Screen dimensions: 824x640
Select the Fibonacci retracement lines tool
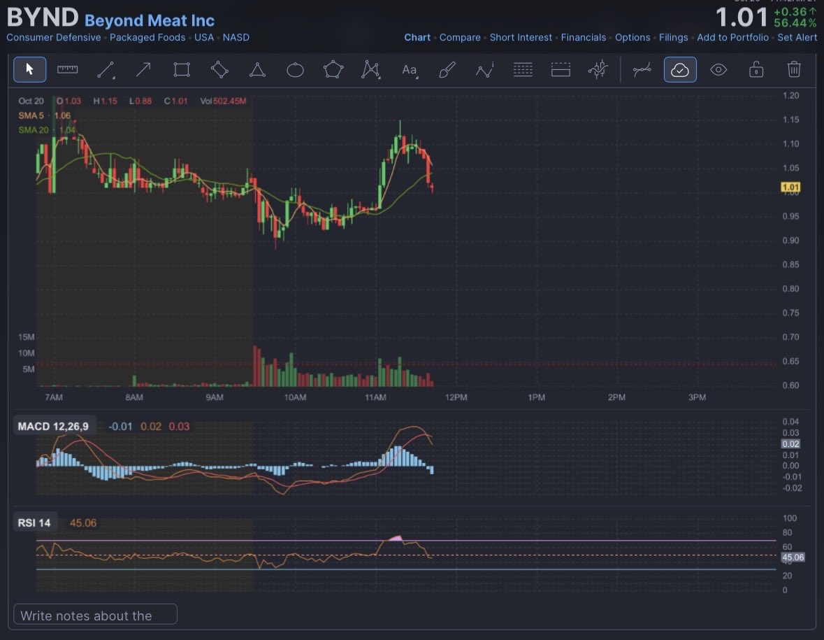(523, 69)
